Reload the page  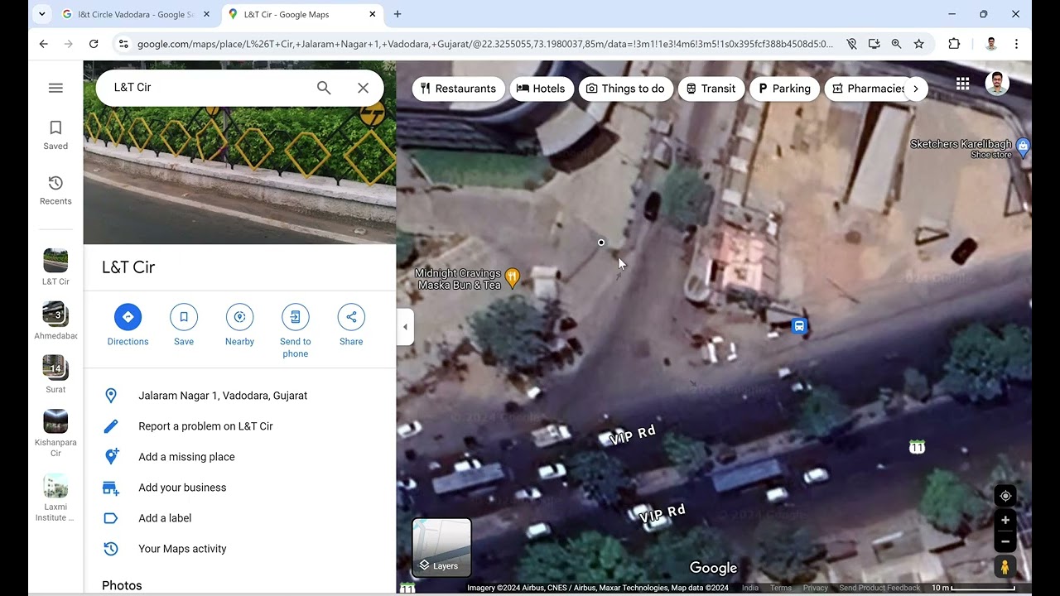(94, 44)
